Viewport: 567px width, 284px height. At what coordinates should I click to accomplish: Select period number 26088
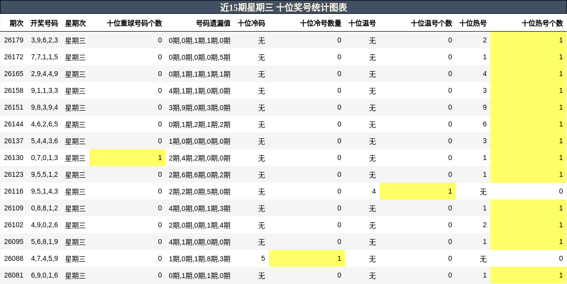[x=14, y=258]
